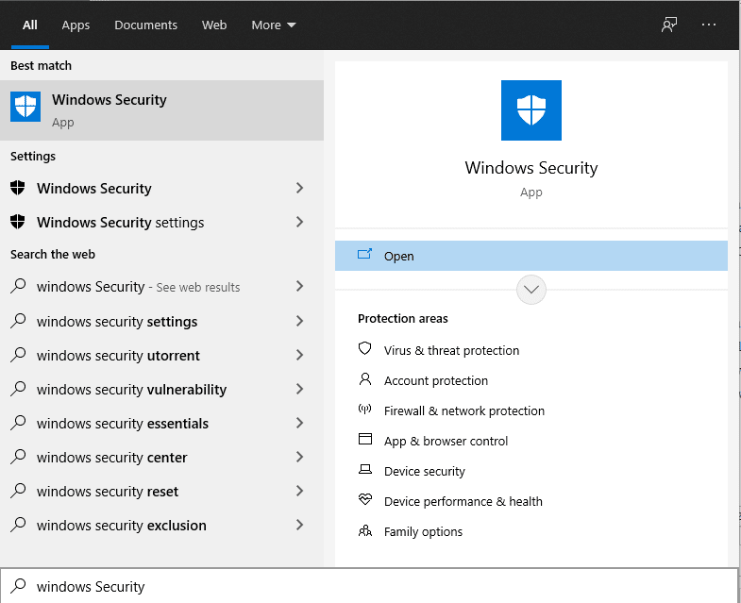Click search icon beside 'windows Security - See web results'

[18, 285]
